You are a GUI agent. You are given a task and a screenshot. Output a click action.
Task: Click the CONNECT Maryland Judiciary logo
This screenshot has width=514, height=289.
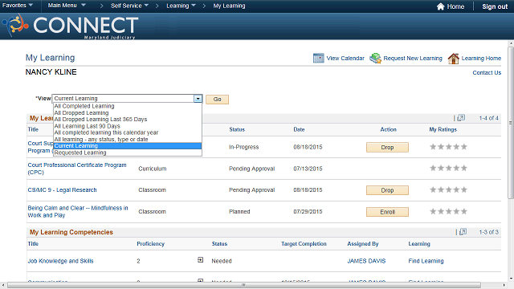(71, 26)
